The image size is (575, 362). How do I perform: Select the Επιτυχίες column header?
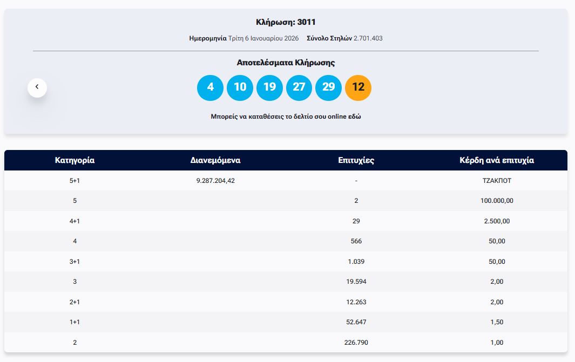(356, 160)
